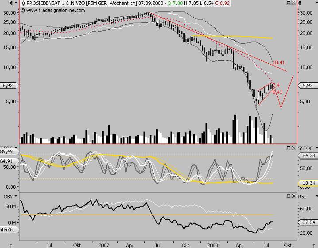Close the main price chart panel

pos(294,3)
